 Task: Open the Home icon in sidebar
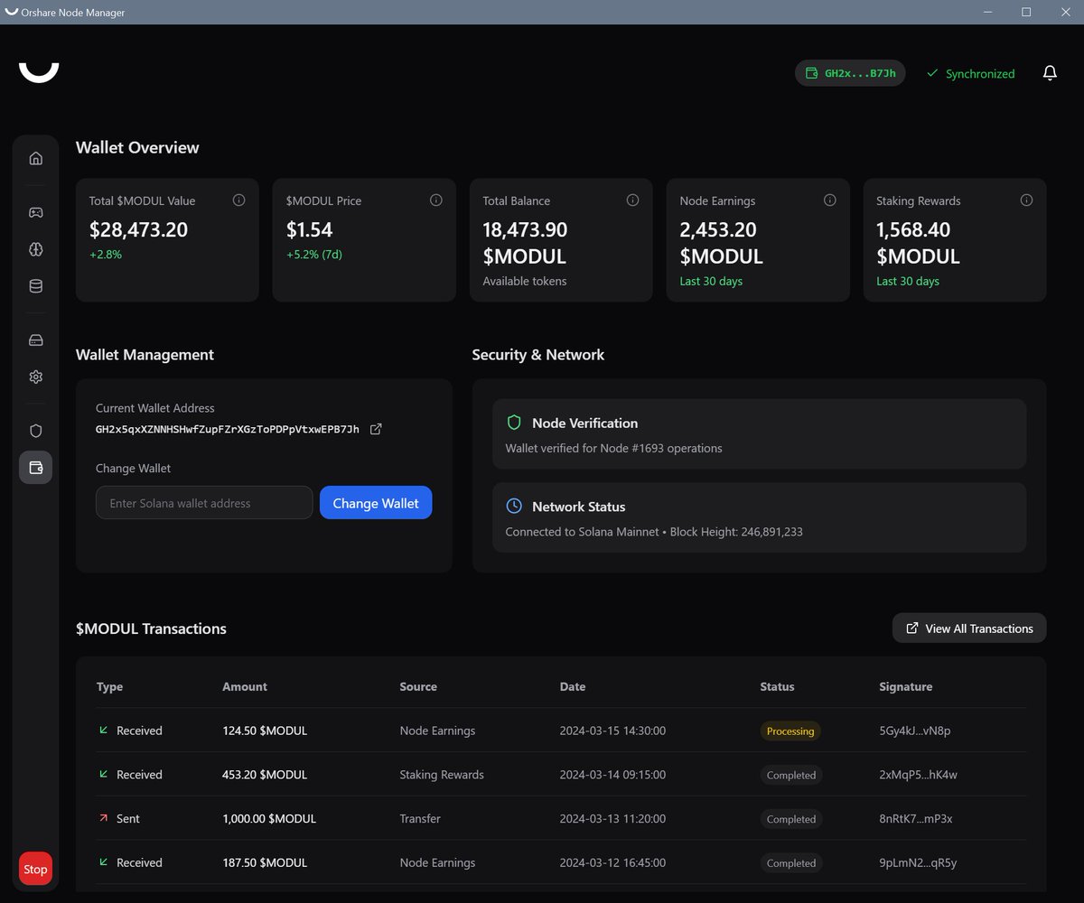click(x=36, y=158)
